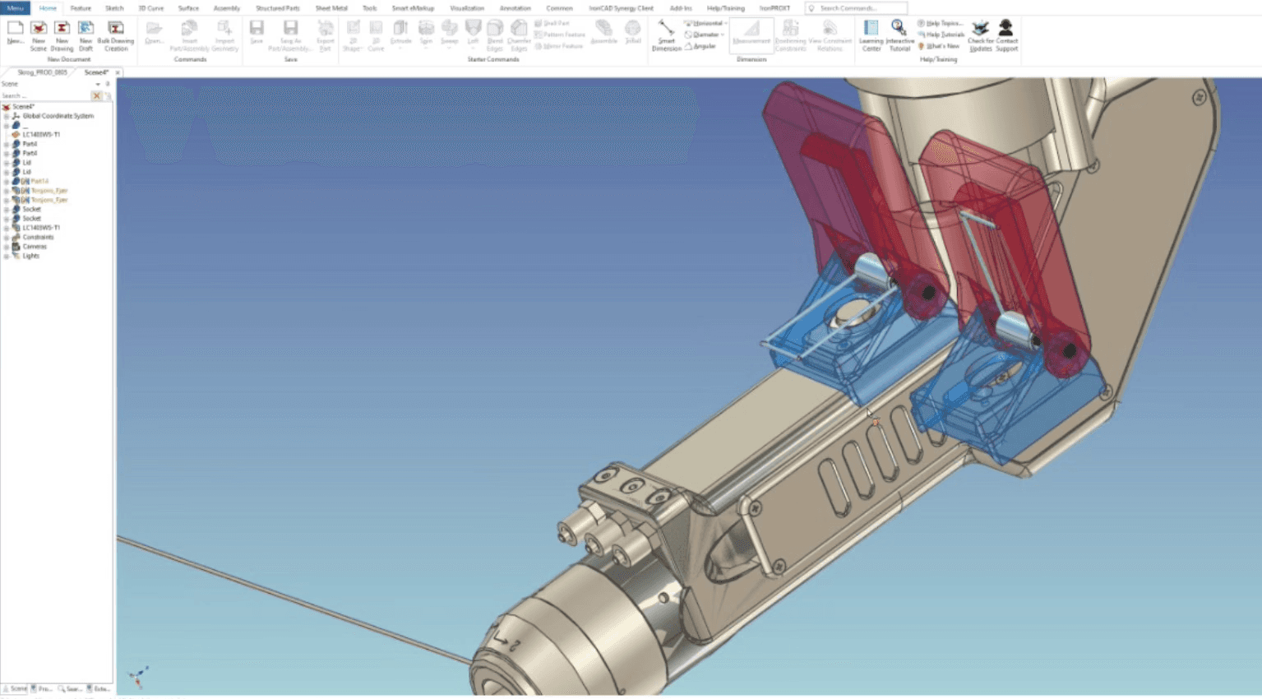The image size is (1262, 699).
Task: Open the Surface ribbon tab
Action: coord(188,8)
